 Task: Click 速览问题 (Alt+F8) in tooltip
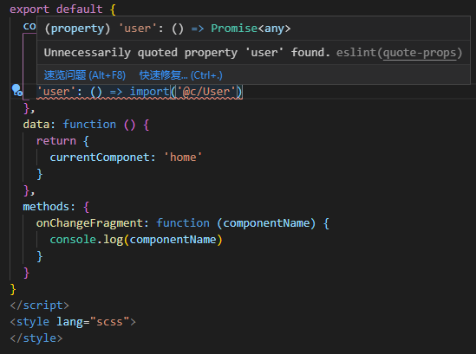85,74
